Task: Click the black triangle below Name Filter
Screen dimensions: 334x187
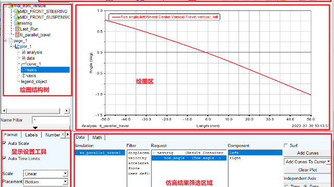Action: (x=35, y=128)
